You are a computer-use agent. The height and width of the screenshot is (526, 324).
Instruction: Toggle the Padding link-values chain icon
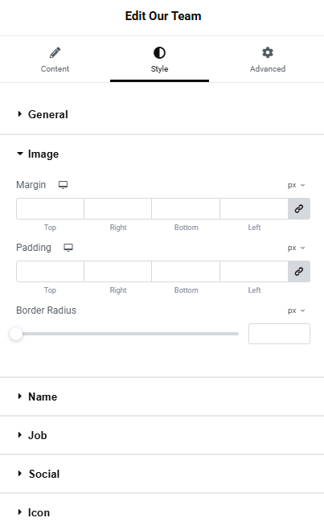tap(299, 271)
